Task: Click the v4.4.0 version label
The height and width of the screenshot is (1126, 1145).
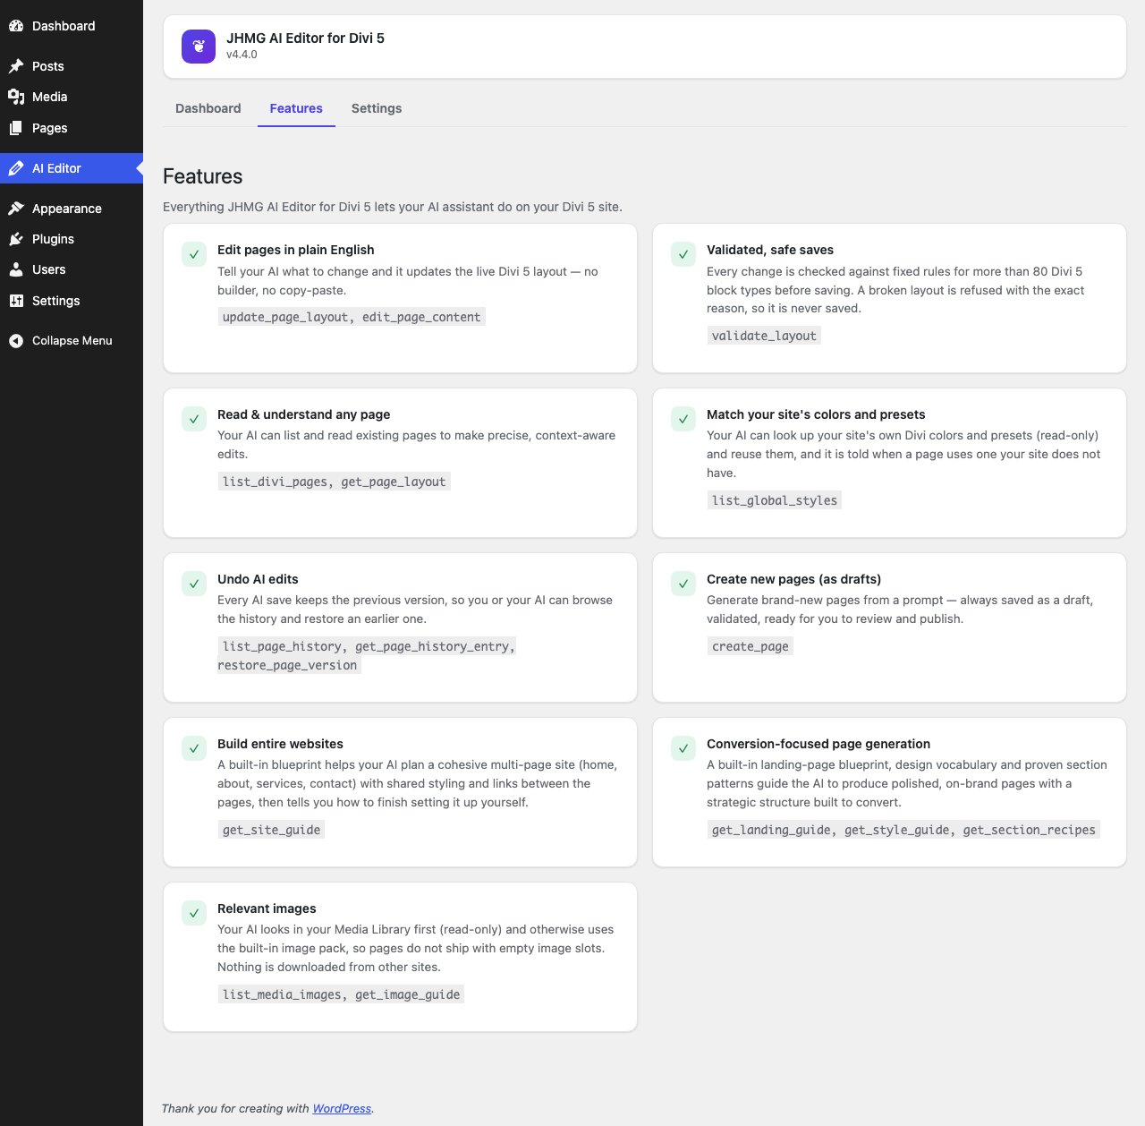Action: coord(242,55)
